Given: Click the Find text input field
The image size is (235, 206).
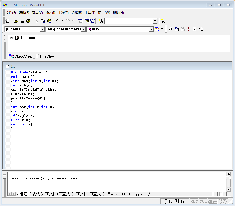Looking at the screenshot, I should coord(129,21).
